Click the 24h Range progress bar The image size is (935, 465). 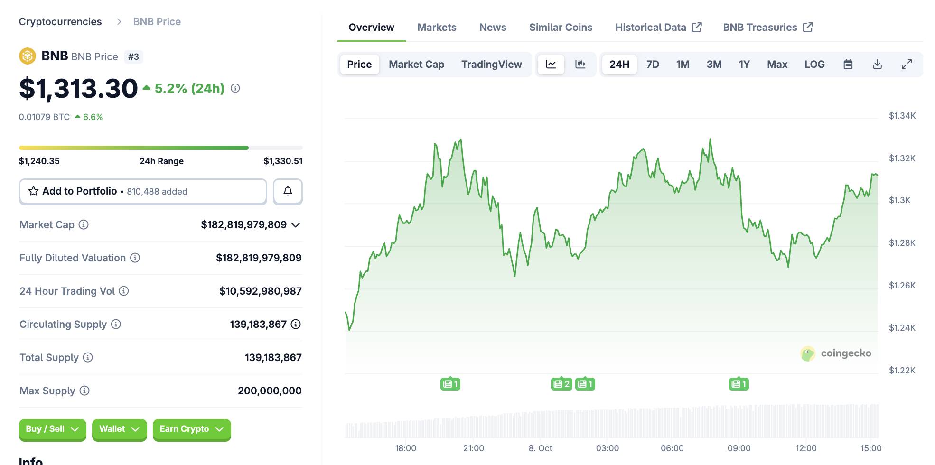[160, 148]
